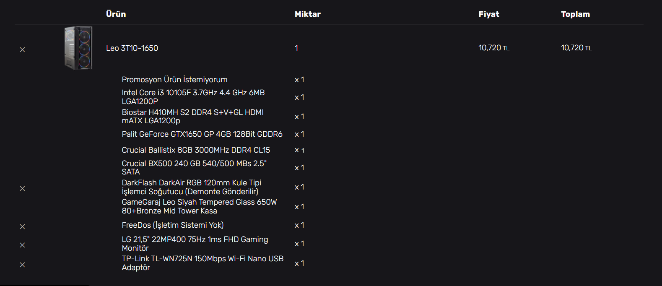Remove the TP-Link Wi-Fi adapter item
The width and height of the screenshot is (662, 286).
point(23,265)
